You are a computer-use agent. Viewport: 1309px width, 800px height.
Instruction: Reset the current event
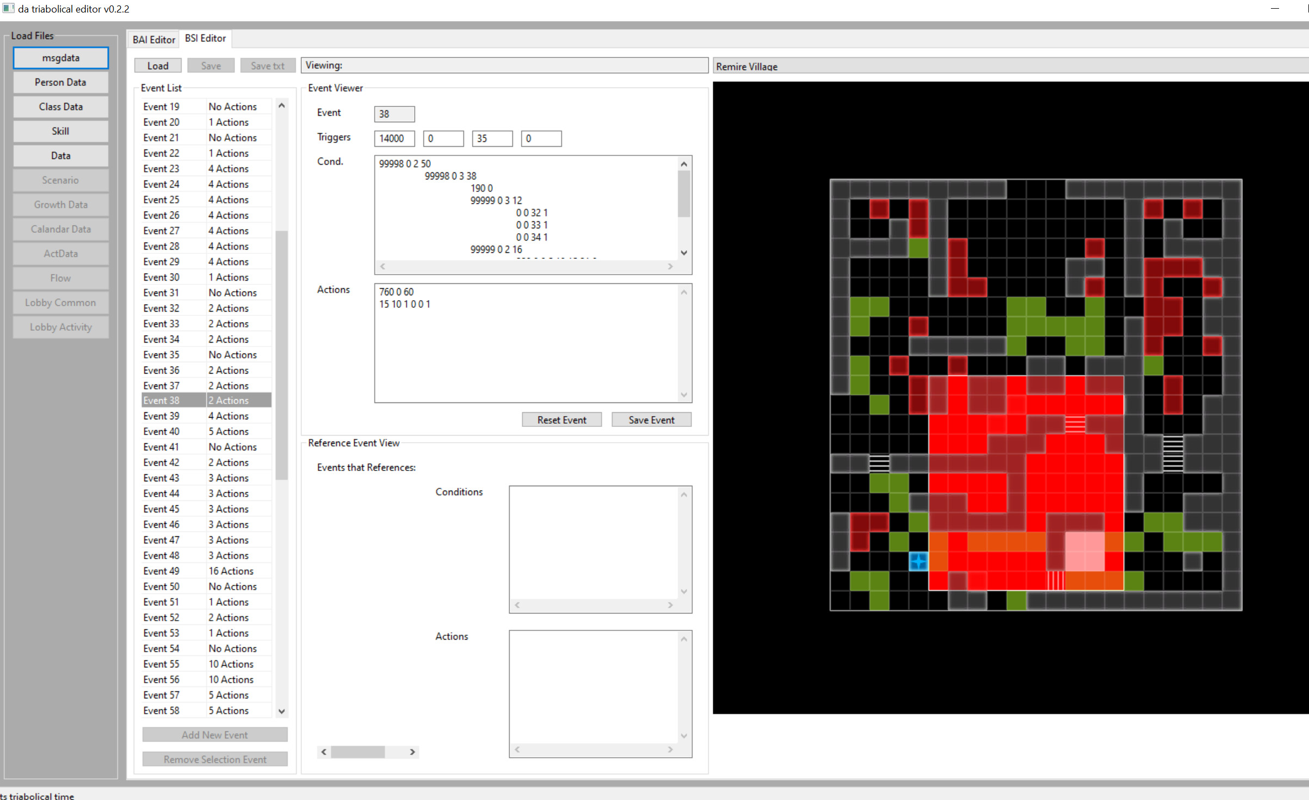[561, 419]
